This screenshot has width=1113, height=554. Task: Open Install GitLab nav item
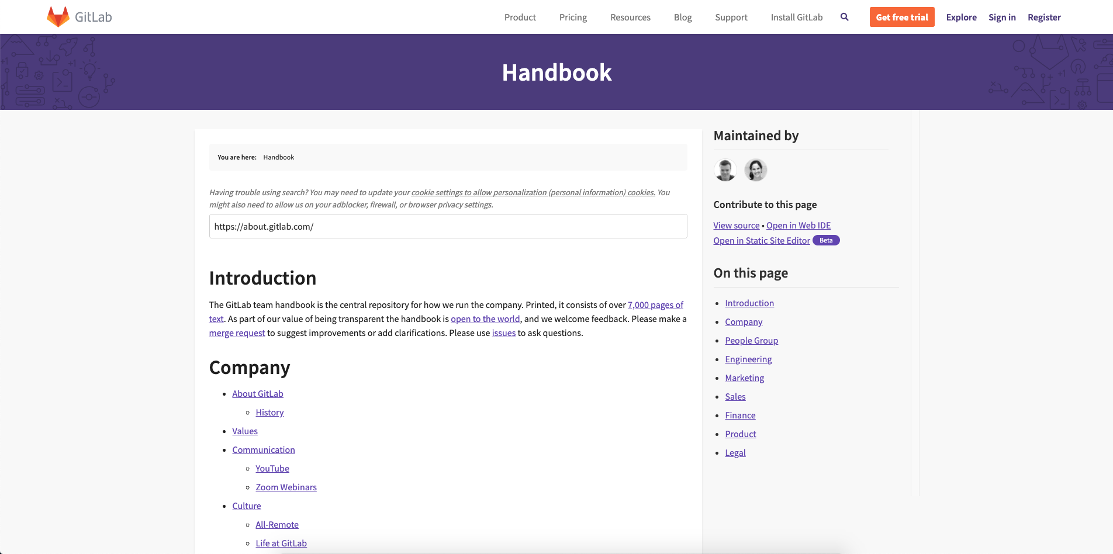coord(797,18)
